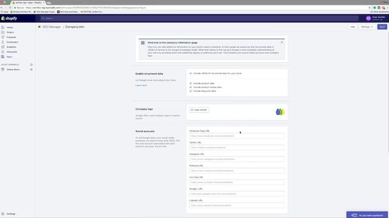The width and height of the screenshot is (389, 218).
Task: Toggle Include JSON-LD structured data checkbox
Action: [x=190, y=73]
